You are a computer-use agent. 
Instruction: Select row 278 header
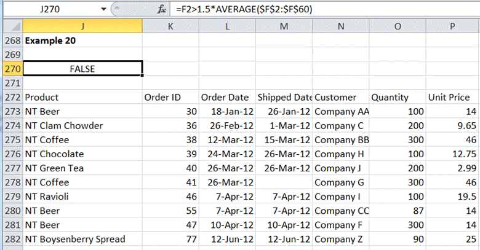11,182
